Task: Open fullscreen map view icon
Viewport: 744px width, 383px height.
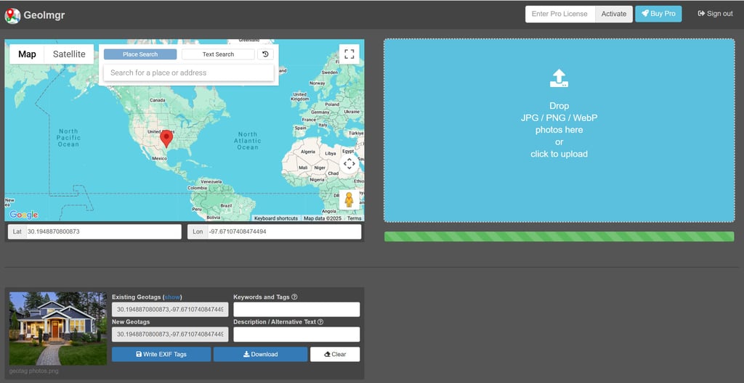Action: (x=349, y=54)
